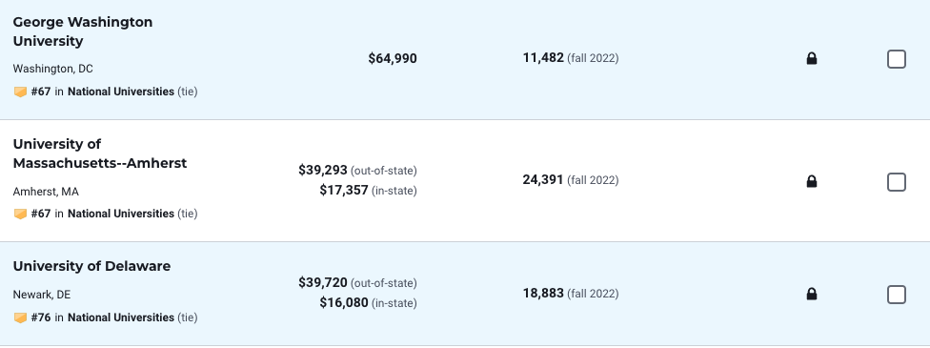
Task: Open the George Washington University page
Action: coord(83,31)
